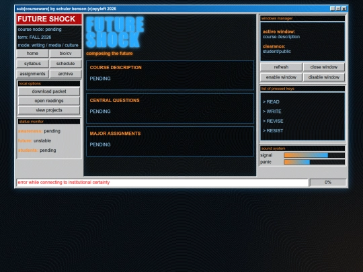Click the 'sound system' panel header
The image size is (363, 272).
pyautogui.click(x=302, y=148)
